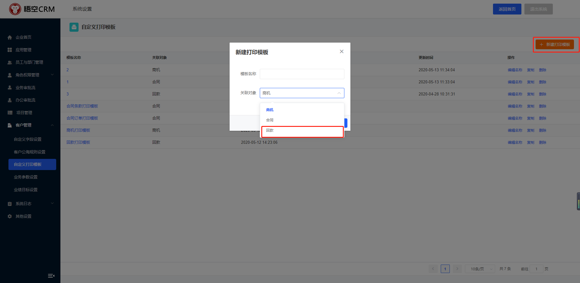Open 合同条款打印模板 link
The width and height of the screenshot is (580, 283).
coord(82,106)
